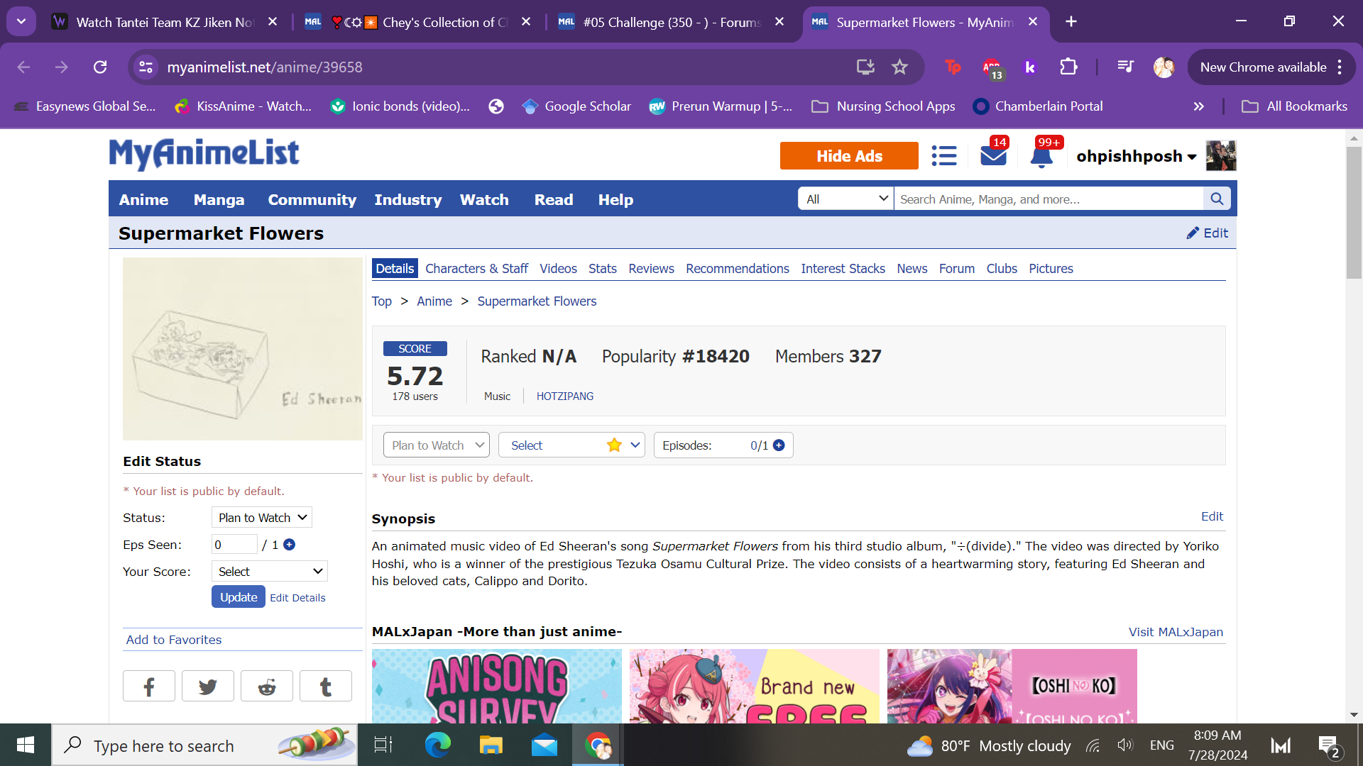Share on Tumblr icon
The width and height of the screenshot is (1363, 766).
(326, 686)
